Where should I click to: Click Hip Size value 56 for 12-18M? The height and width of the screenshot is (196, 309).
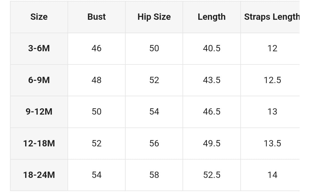coord(154,143)
